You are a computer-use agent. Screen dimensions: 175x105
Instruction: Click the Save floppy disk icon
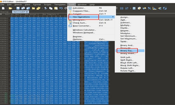pyautogui.click(x=18, y=8)
